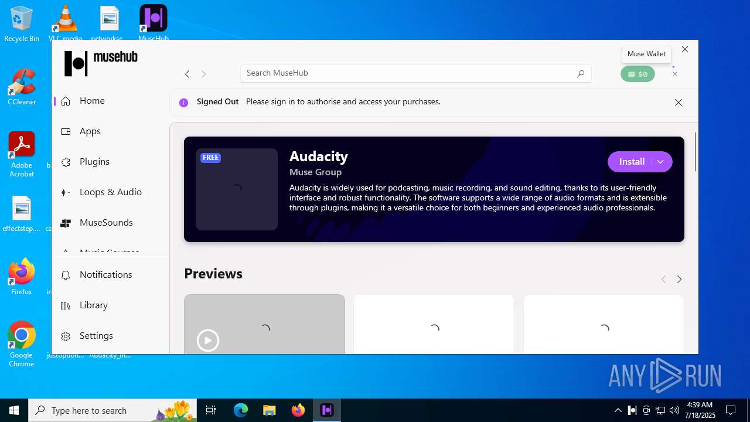Go to Plugins section
The image size is (750, 422).
[111, 162]
